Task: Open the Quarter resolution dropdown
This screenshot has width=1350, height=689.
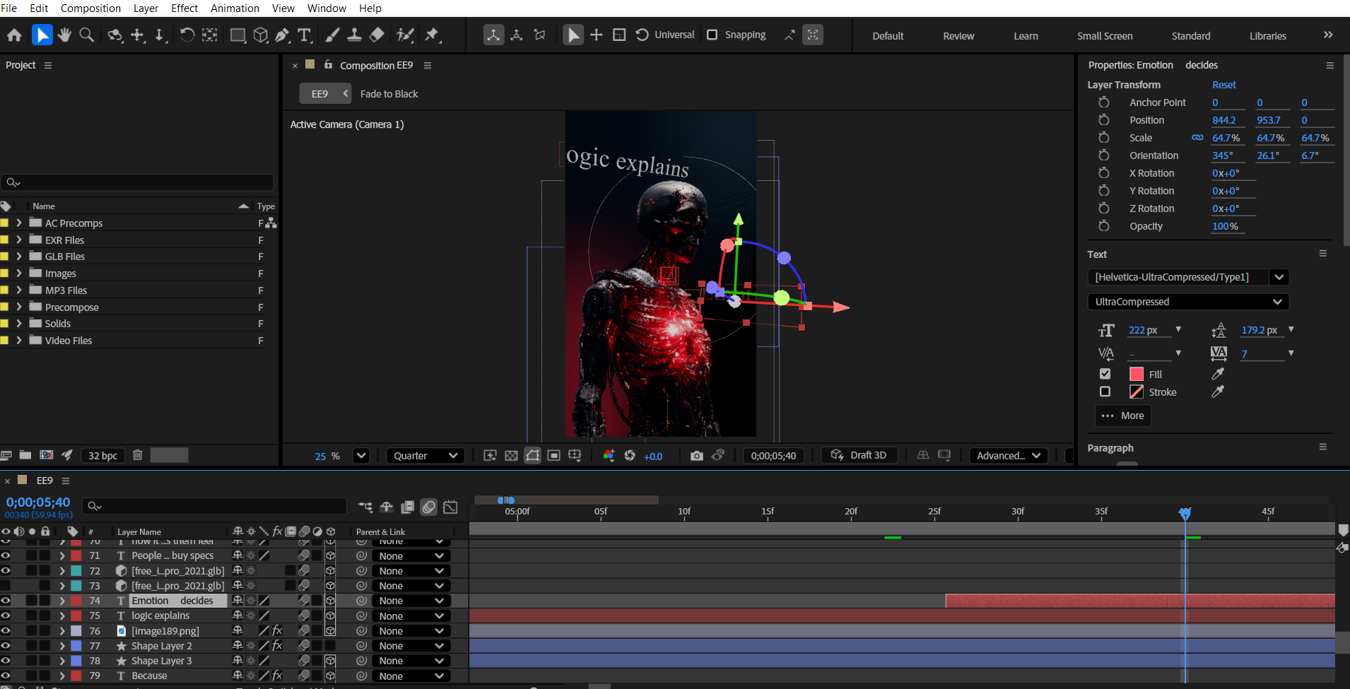Action: click(x=425, y=456)
